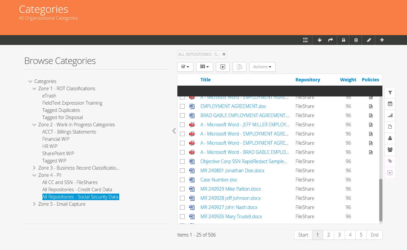The width and height of the screenshot is (407, 250).
Task: Click PDF icon of the JEFF MILLER row
Action: [192, 125]
